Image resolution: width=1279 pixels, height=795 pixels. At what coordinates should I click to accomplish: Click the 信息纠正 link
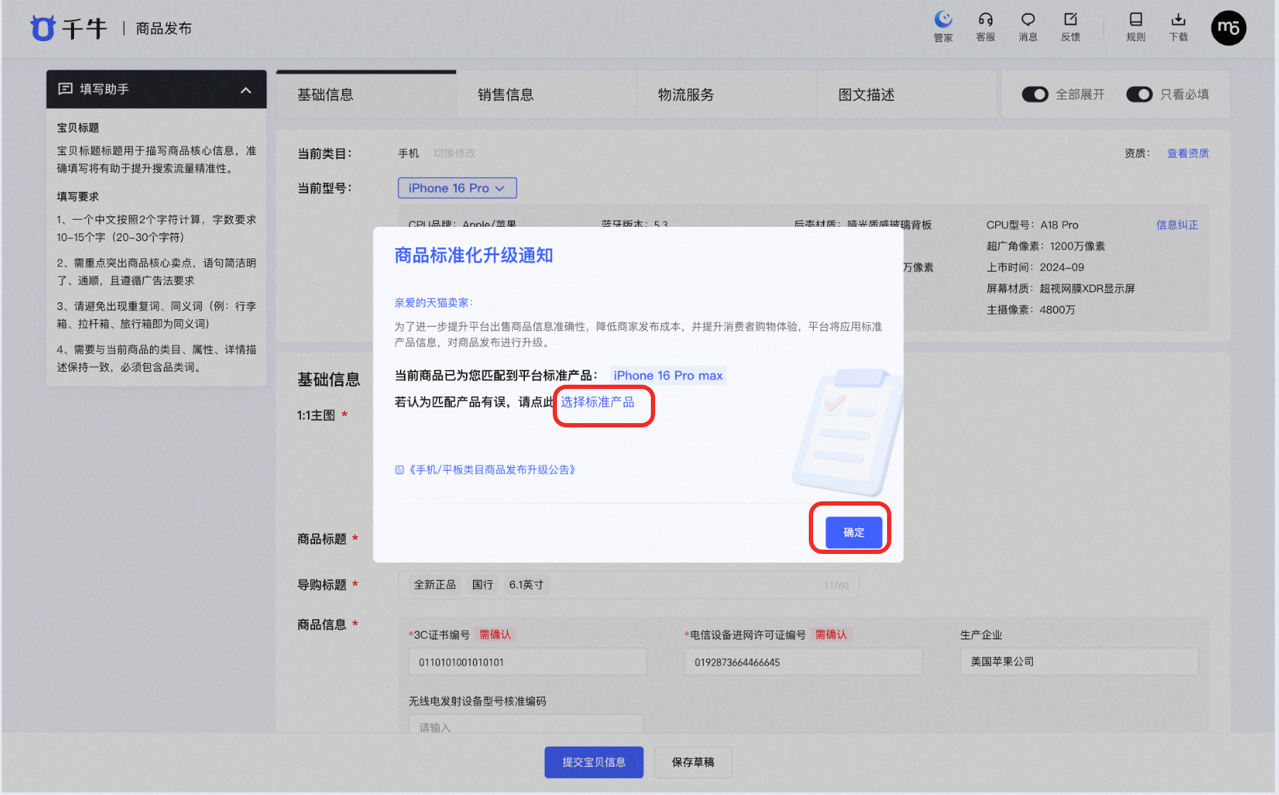(1177, 225)
